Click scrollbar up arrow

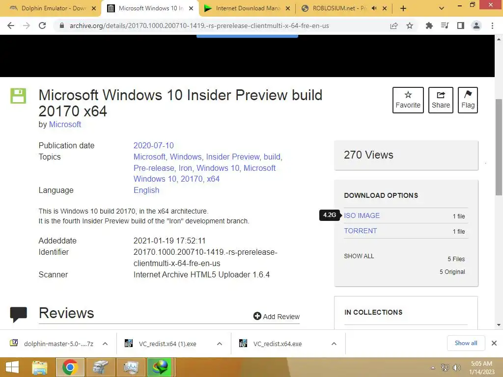point(499,39)
